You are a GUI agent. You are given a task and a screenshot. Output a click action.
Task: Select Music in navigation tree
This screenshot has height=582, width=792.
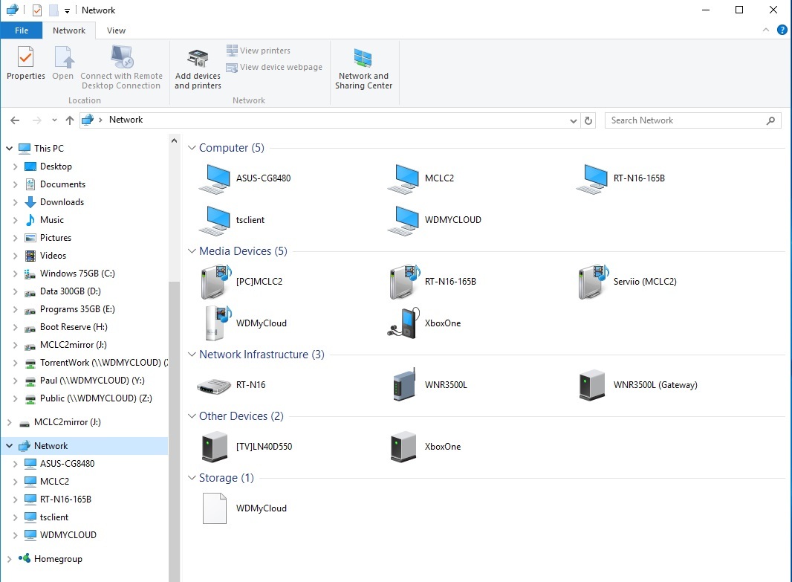click(52, 220)
